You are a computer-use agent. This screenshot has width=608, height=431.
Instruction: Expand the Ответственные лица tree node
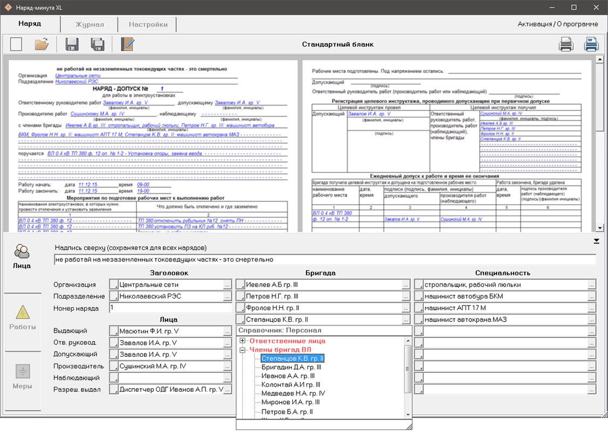243,341
